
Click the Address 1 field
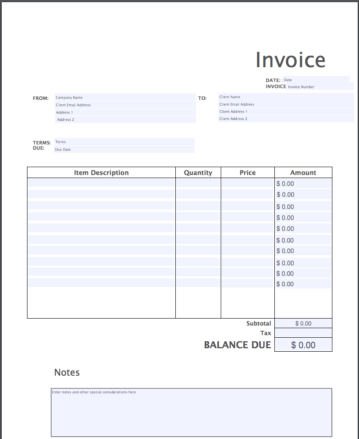(x=124, y=112)
